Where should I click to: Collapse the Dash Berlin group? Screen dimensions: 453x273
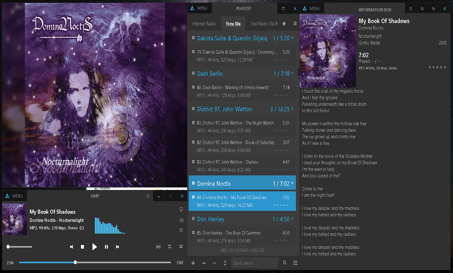[x=292, y=73]
